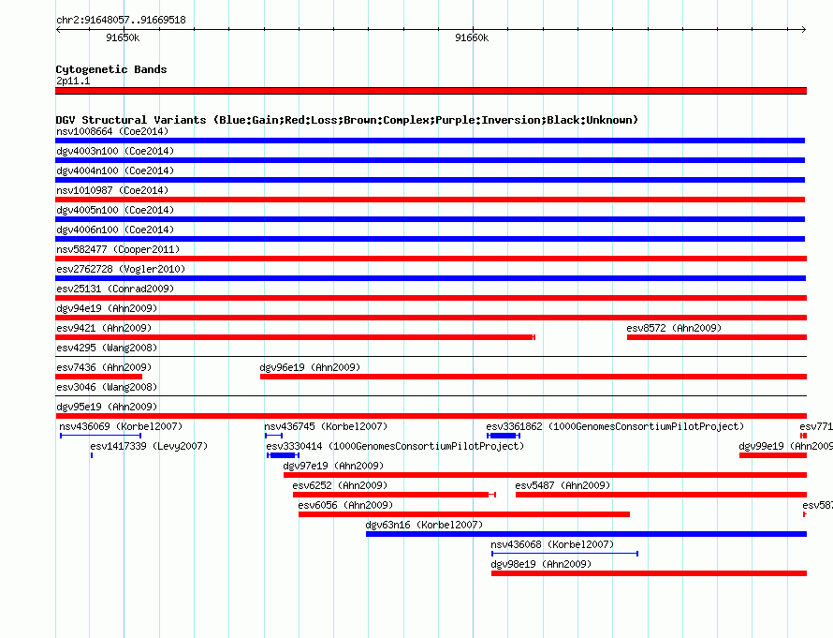Click the left arrow of the ruler
The height and width of the screenshot is (638, 833).
[58, 30]
